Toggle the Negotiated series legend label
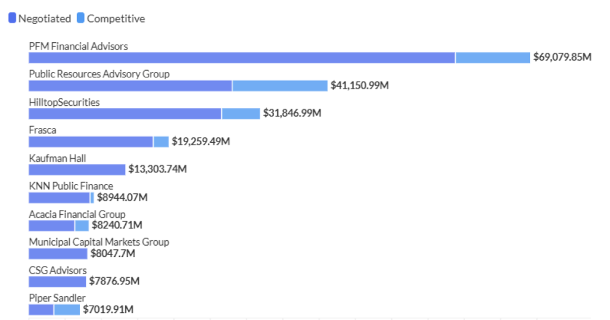Viewport: 610px width, 320px height. [x=45, y=18]
